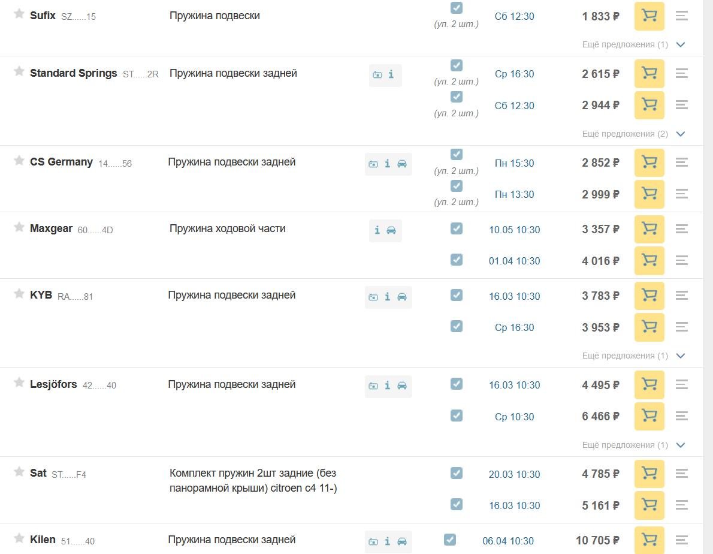Screen dimensions: 713x554
Task: Expand two more offers under Standard Springs
Action: pos(633,134)
